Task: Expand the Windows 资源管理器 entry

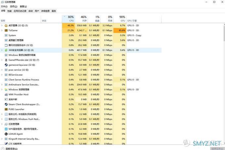Action: [2, 89]
